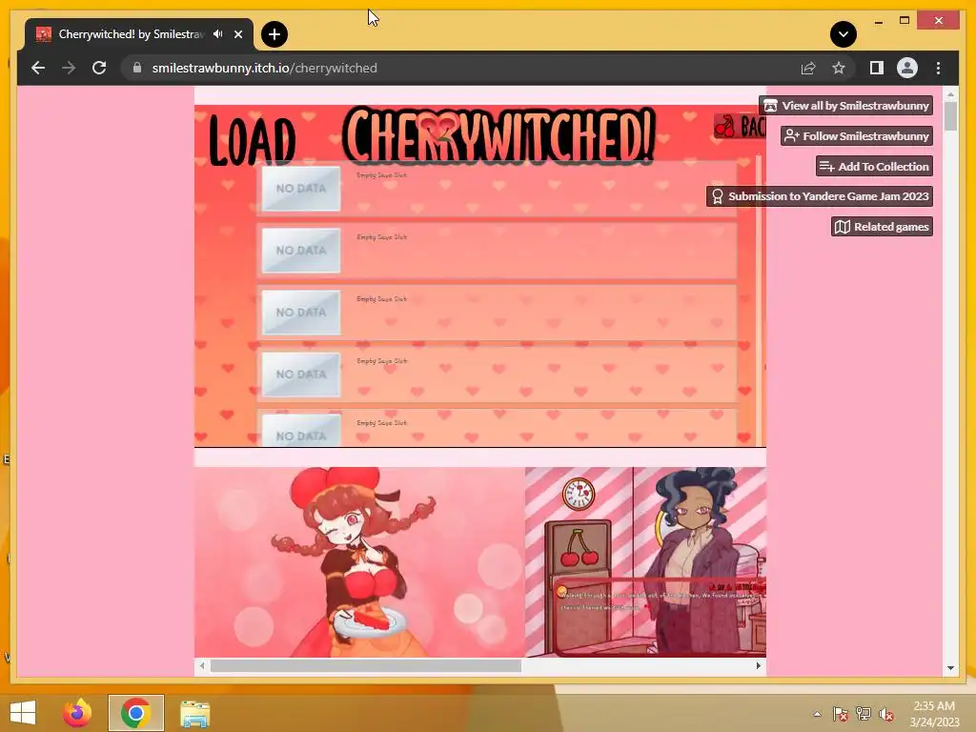This screenshot has height=732, width=976.
Task: Follow Smilestrawbunny
Action: [x=857, y=135]
